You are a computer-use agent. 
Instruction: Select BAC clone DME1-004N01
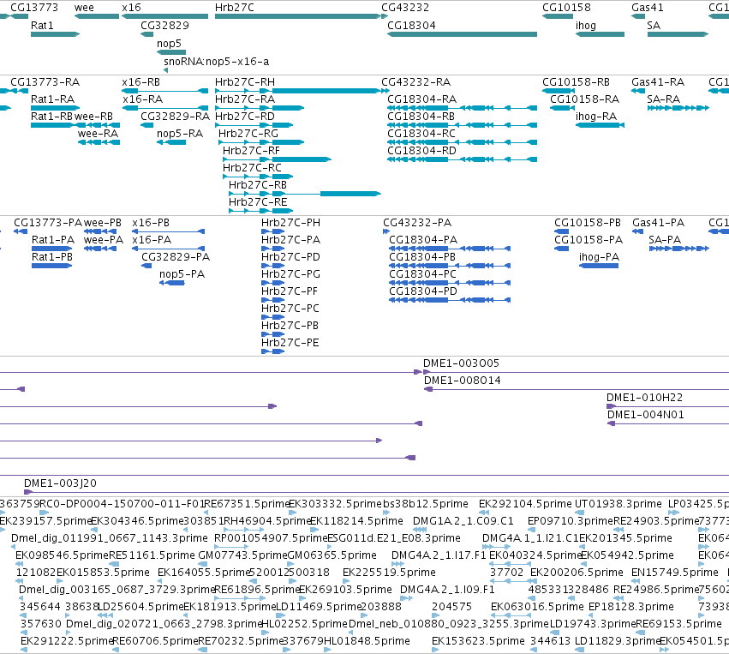pos(645,415)
